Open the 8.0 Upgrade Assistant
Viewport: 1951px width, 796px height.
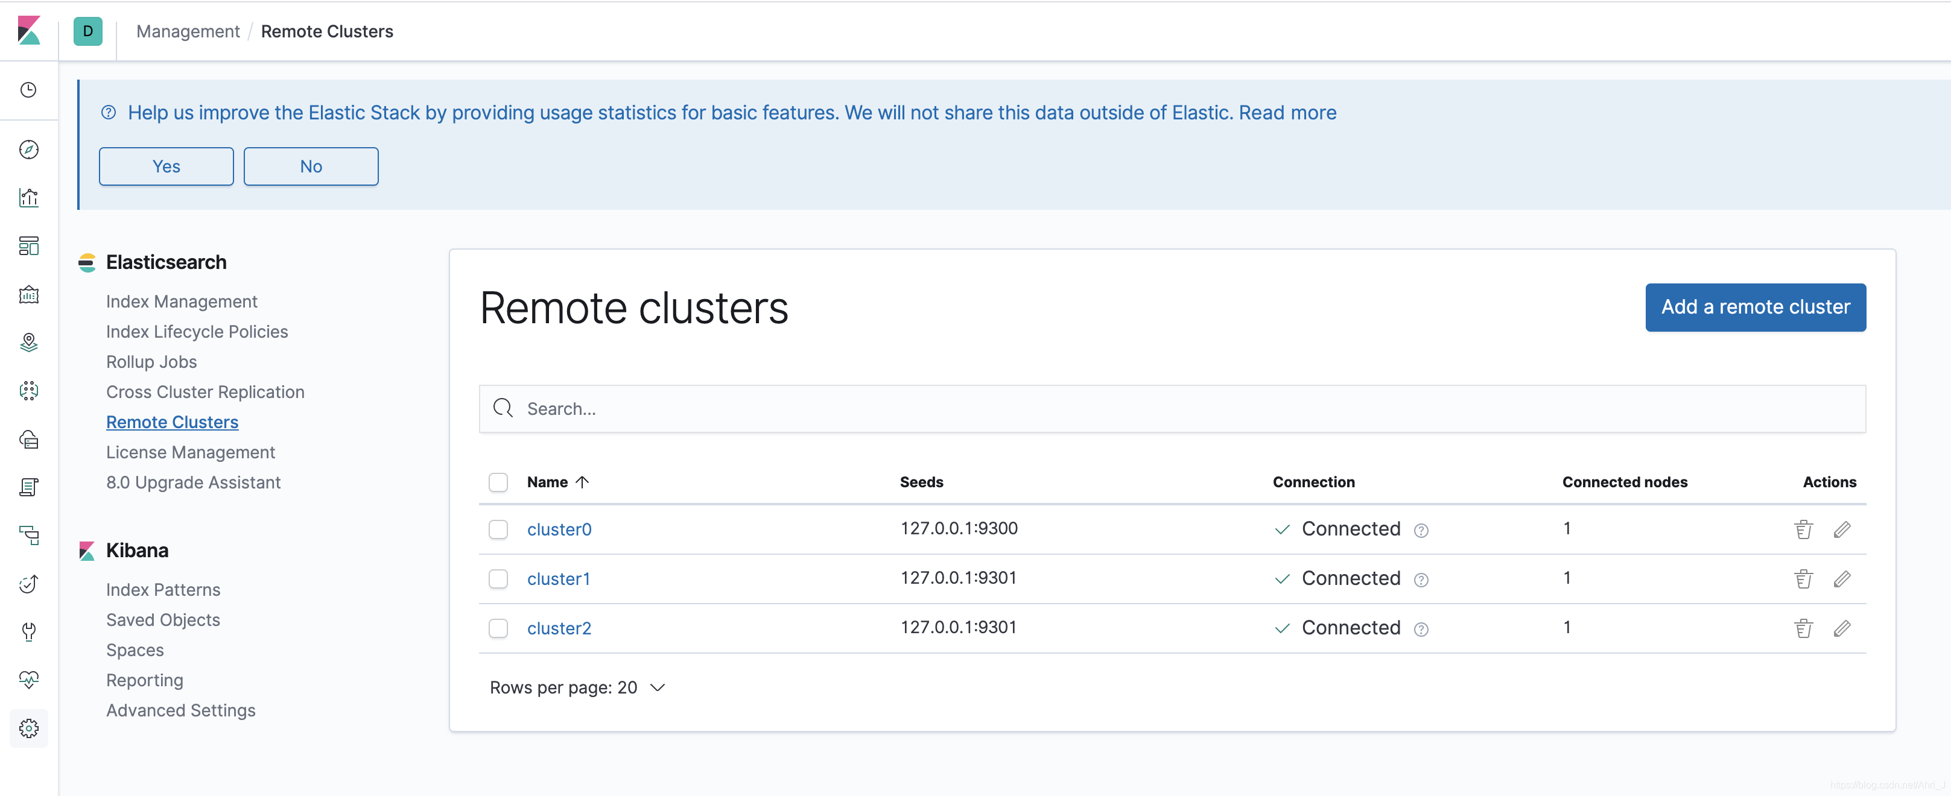coord(193,482)
